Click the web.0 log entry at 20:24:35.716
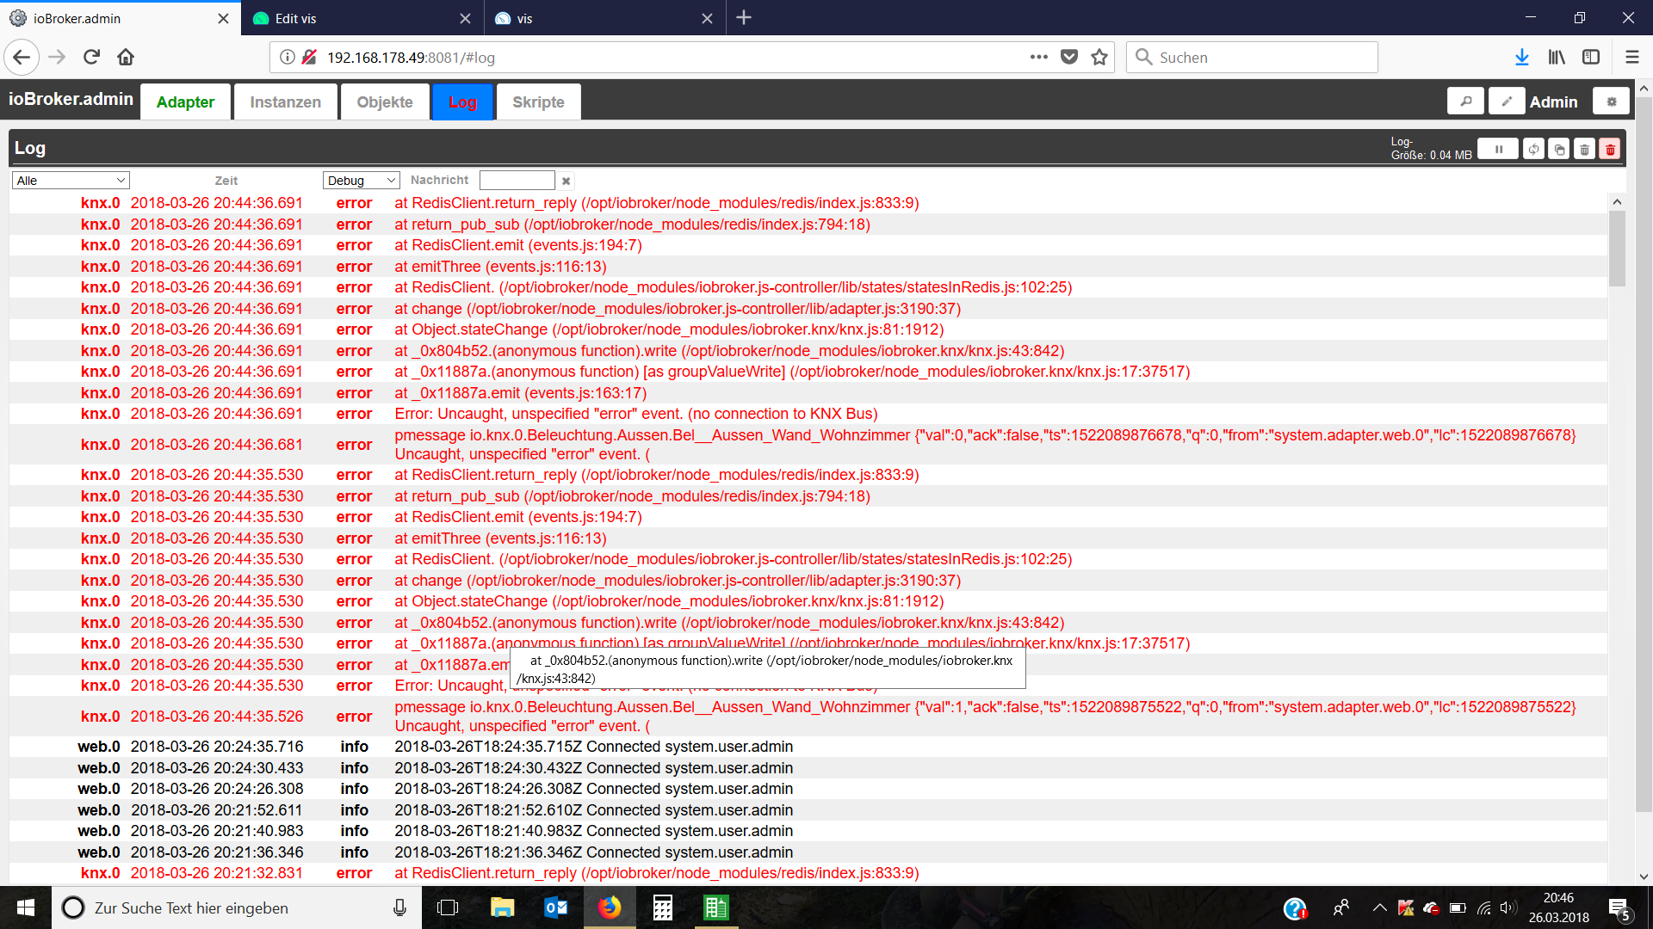Image resolution: width=1653 pixels, height=929 pixels. [808, 747]
